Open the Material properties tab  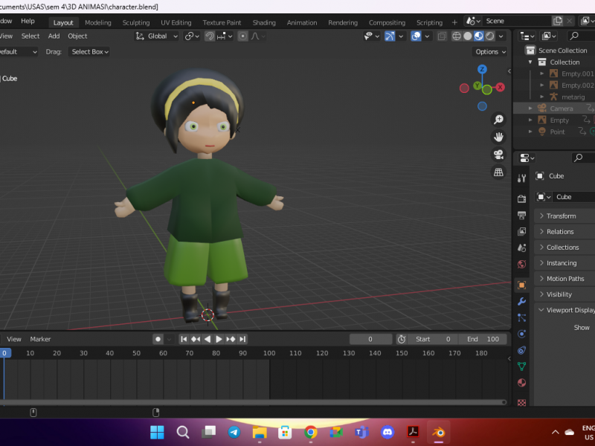pos(521,383)
